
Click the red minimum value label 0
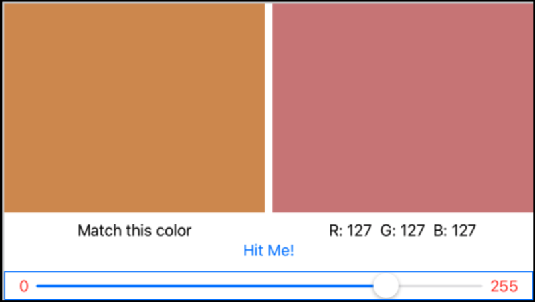(24, 287)
